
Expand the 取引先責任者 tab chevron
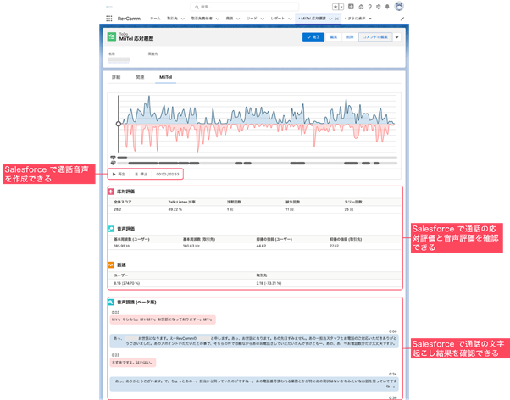(x=218, y=19)
